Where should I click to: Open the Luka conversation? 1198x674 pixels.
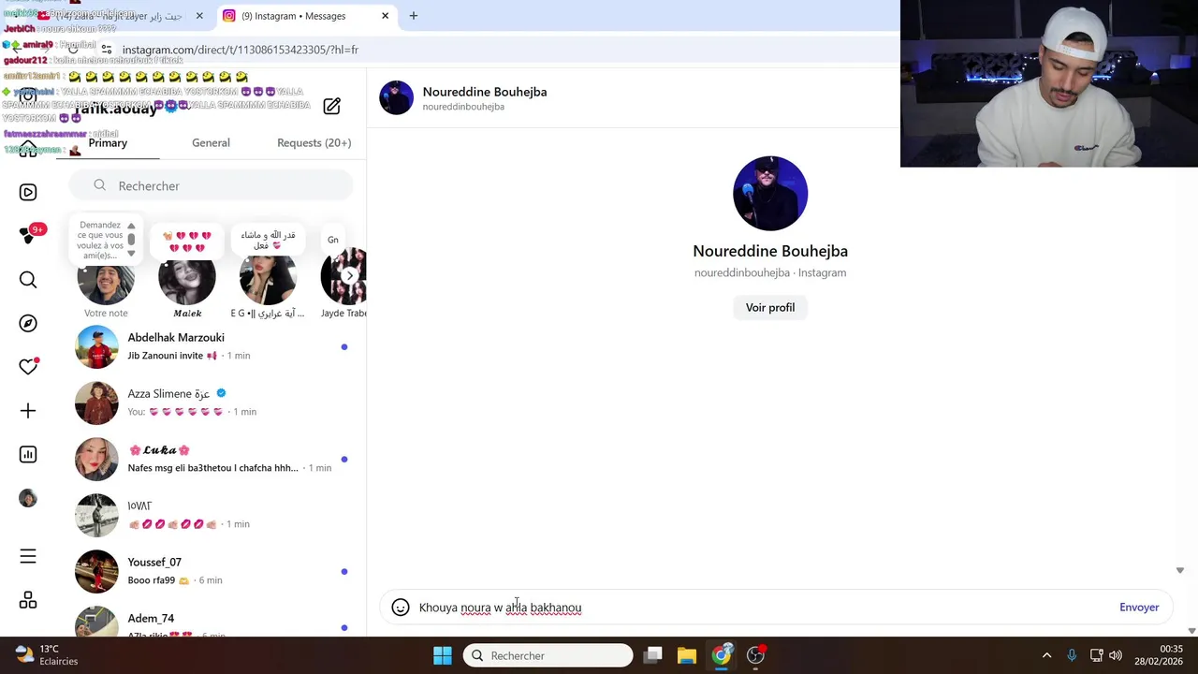click(x=212, y=459)
